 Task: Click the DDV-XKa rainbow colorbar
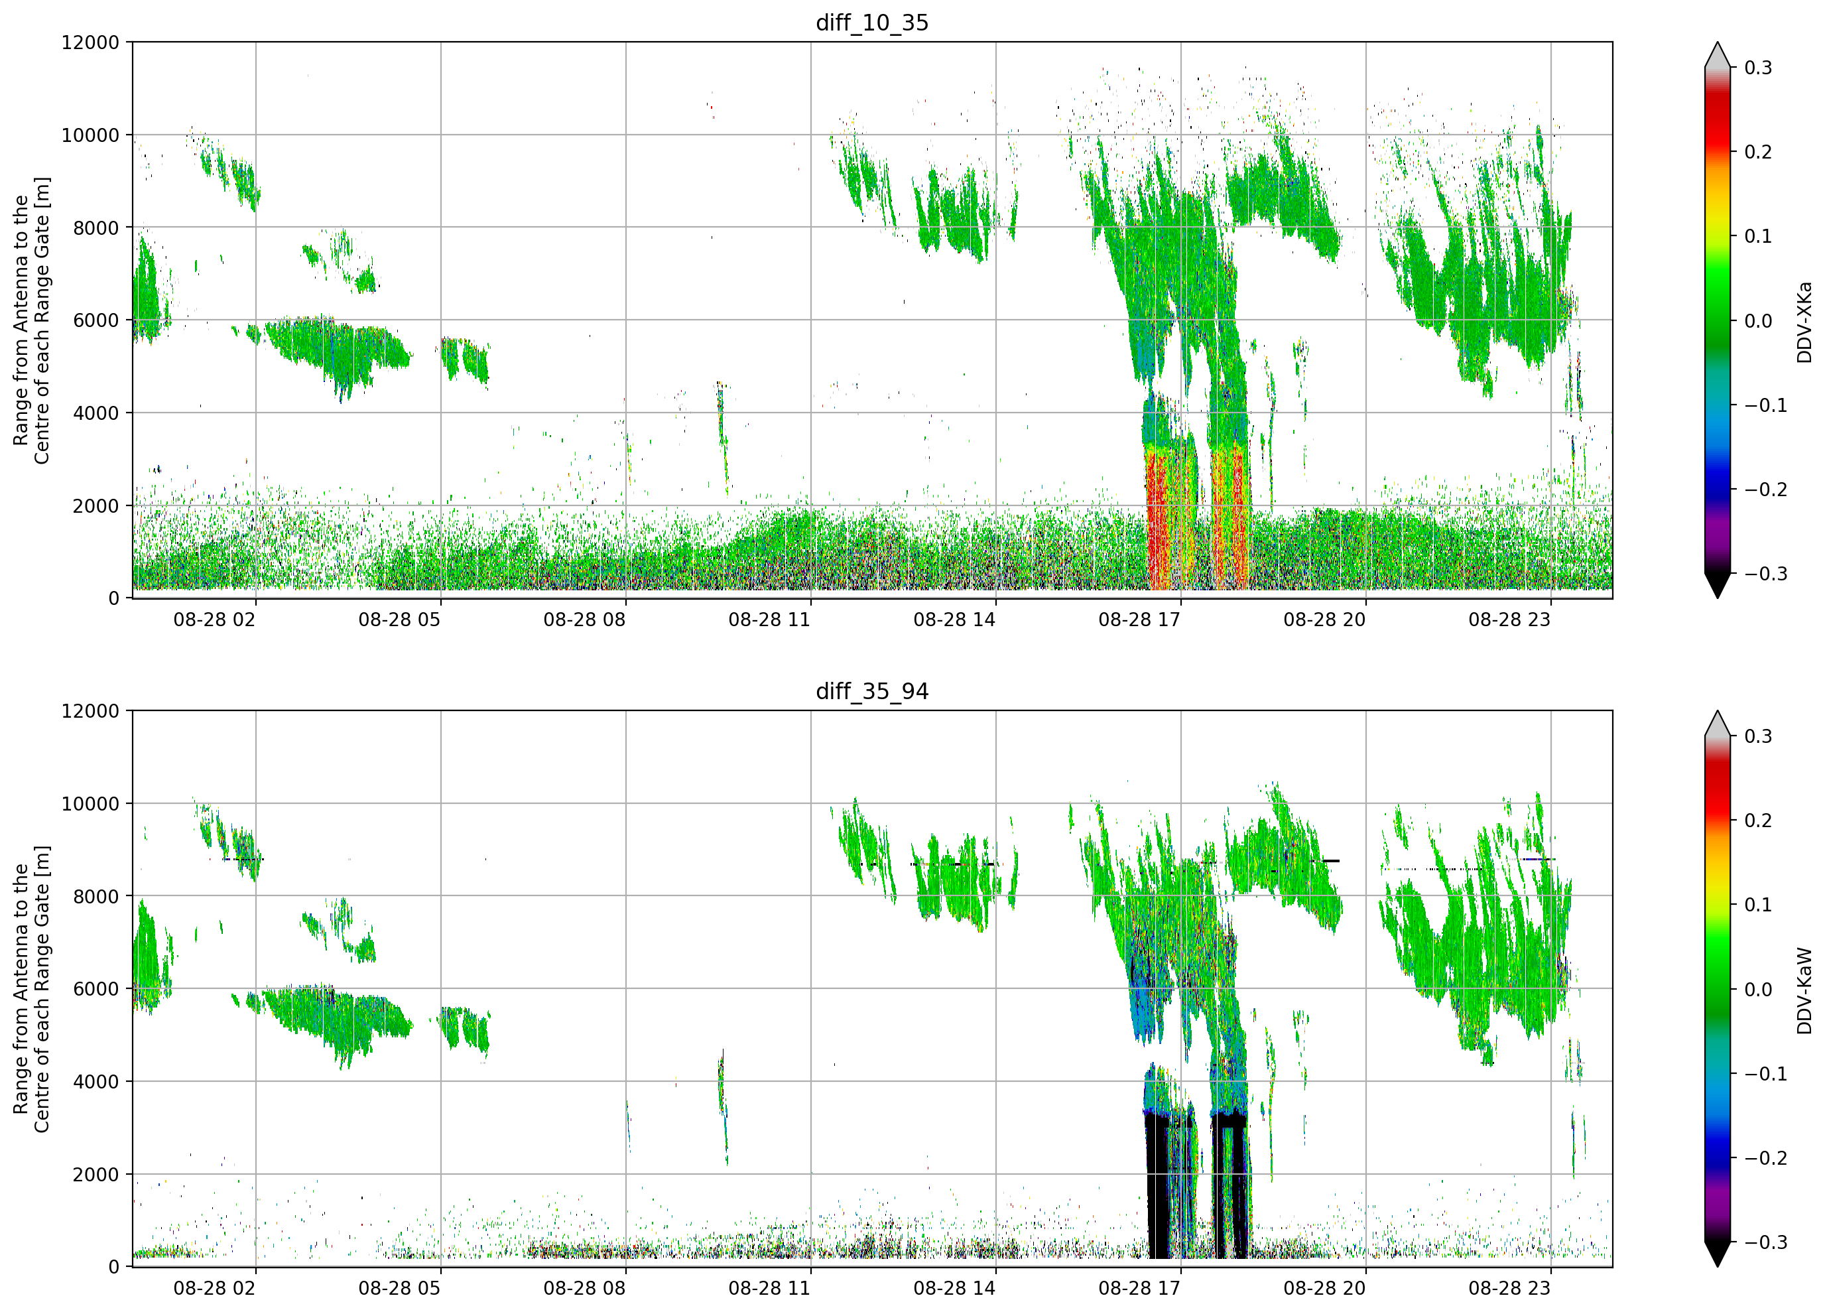(x=1718, y=320)
